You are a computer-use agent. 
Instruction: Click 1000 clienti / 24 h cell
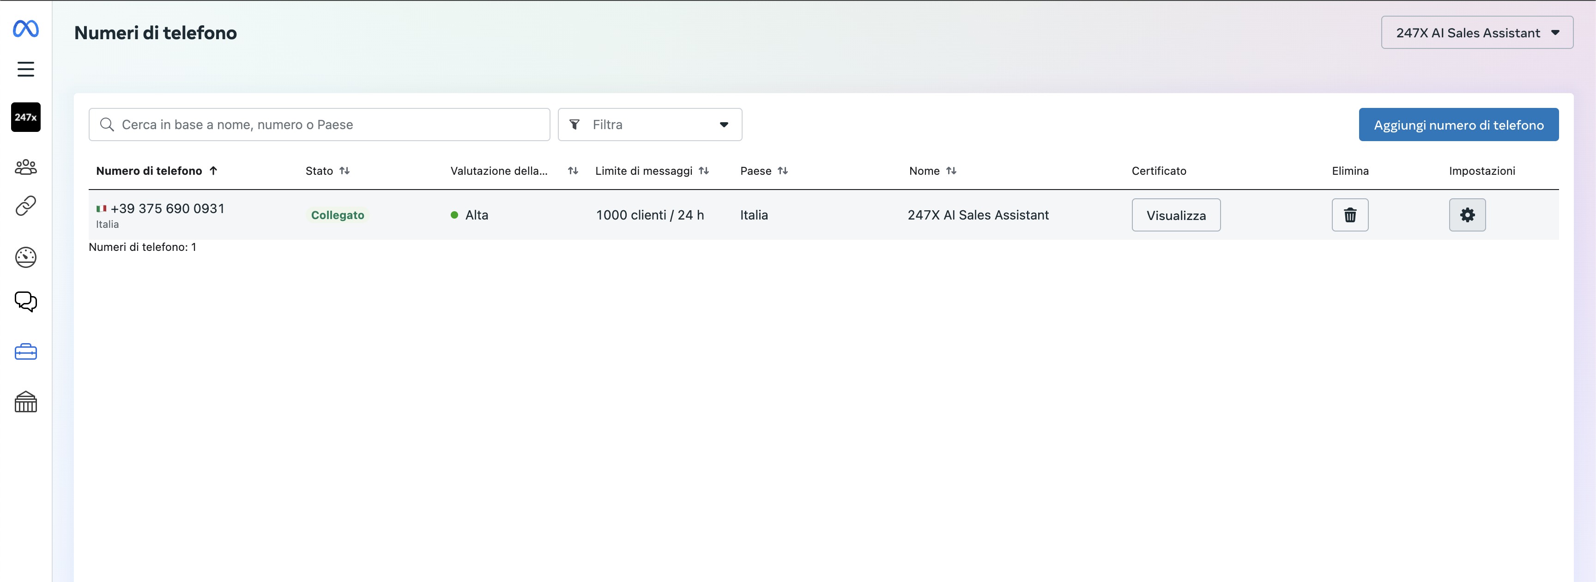(x=650, y=215)
